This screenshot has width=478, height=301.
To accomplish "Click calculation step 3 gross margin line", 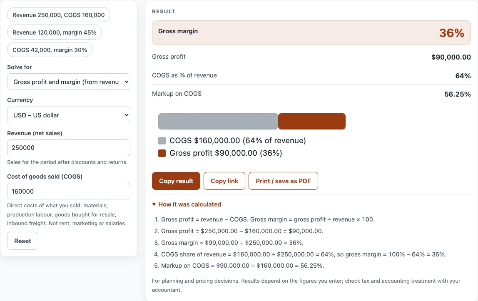I will coord(232,242).
